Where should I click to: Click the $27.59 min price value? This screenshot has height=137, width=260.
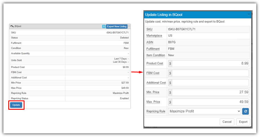(x=125, y=83)
